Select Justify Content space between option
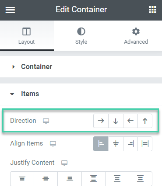 pyautogui.click(x=93, y=179)
